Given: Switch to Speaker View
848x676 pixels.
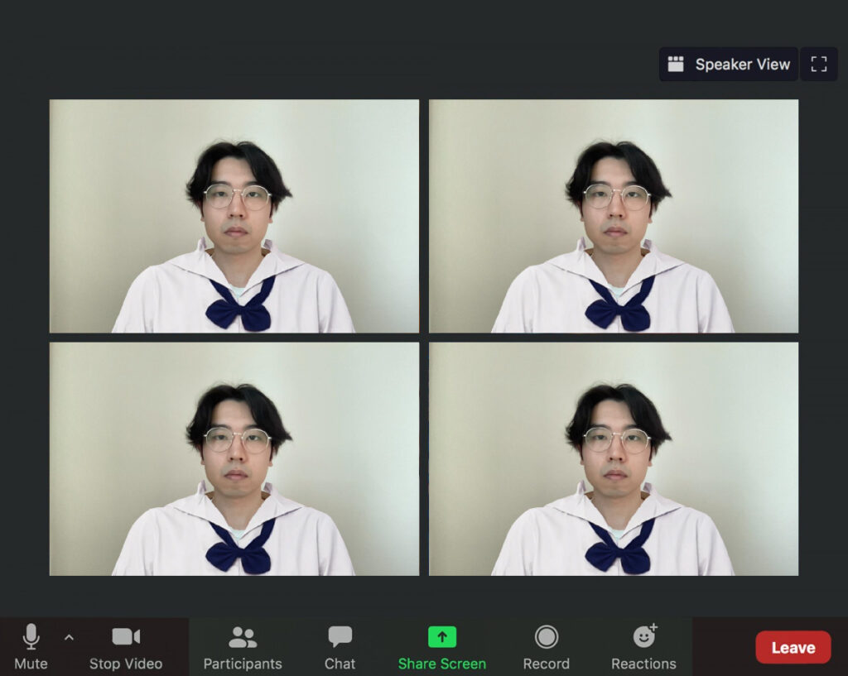Looking at the screenshot, I should pyautogui.click(x=728, y=65).
